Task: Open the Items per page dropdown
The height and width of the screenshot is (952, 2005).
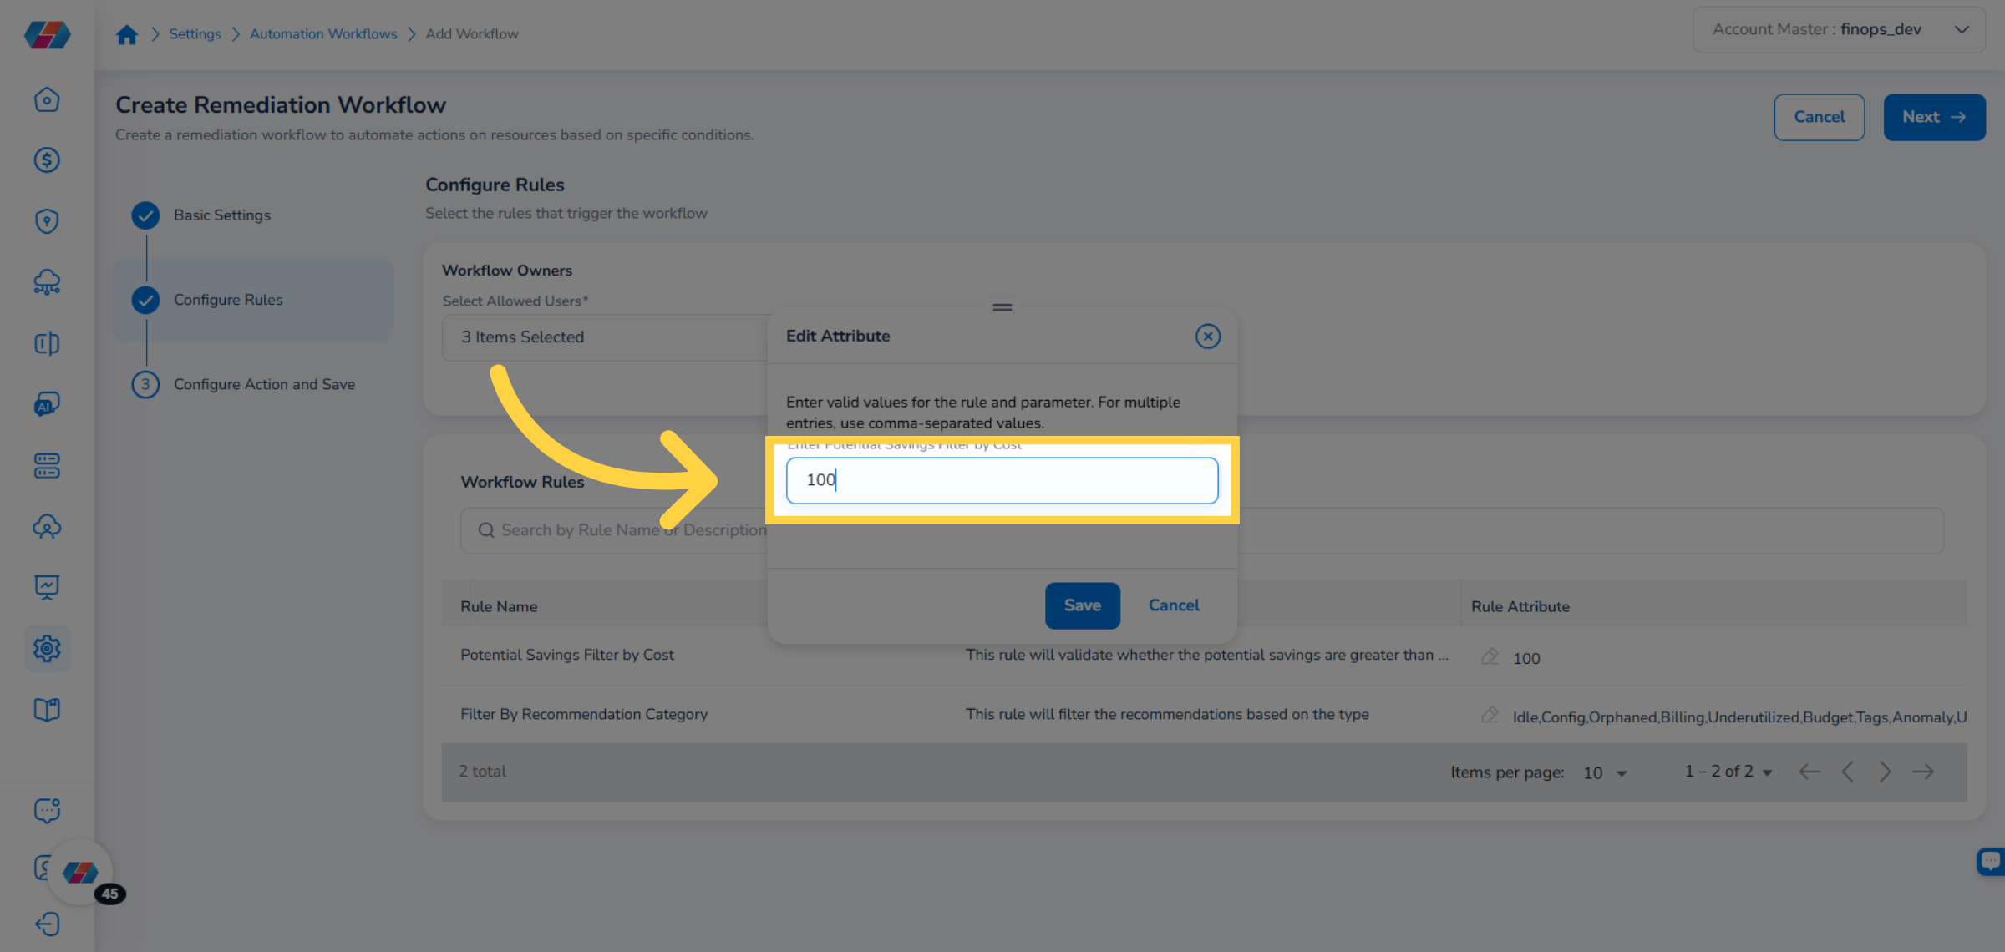Action: [1605, 772]
